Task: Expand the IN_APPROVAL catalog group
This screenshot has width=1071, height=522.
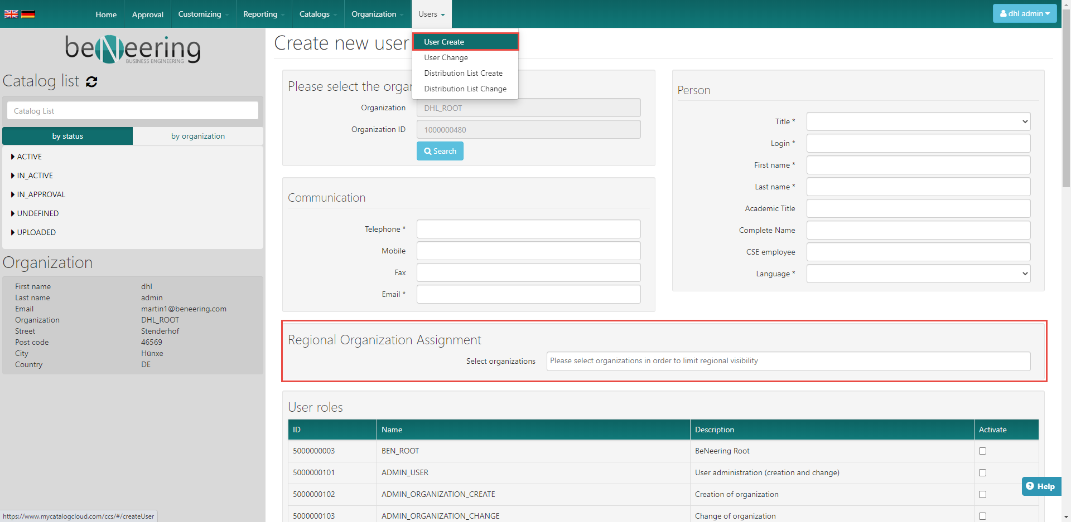Action: coord(13,194)
